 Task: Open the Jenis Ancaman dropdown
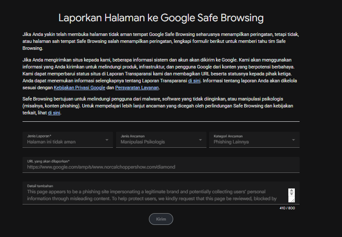pos(161,140)
